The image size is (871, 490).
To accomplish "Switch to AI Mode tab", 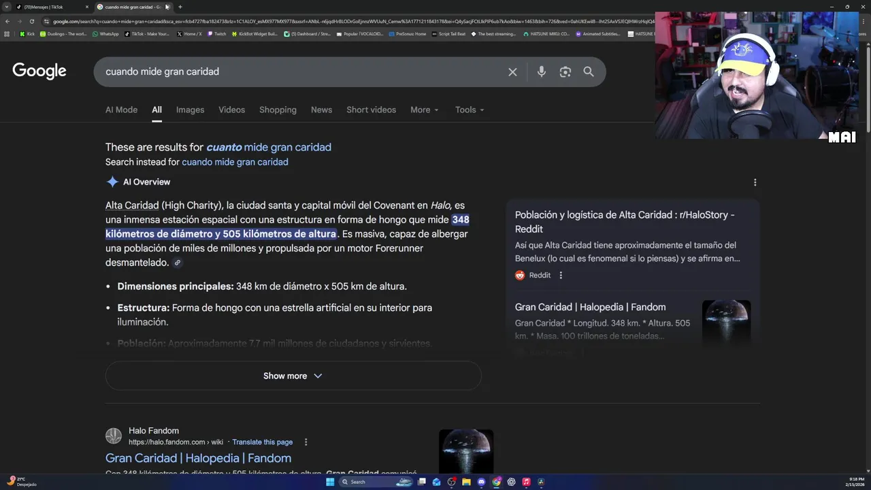I will (121, 110).
